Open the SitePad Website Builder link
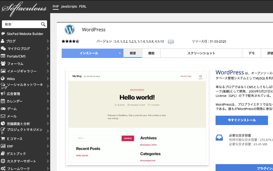 (x=25, y=34)
